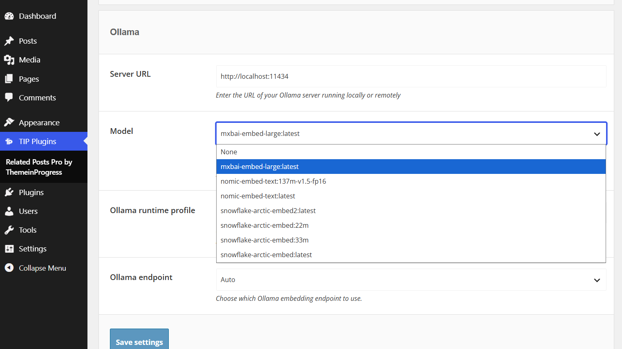Click the Ollama endpoint help description text
This screenshot has width=622, height=349.
pyautogui.click(x=289, y=298)
